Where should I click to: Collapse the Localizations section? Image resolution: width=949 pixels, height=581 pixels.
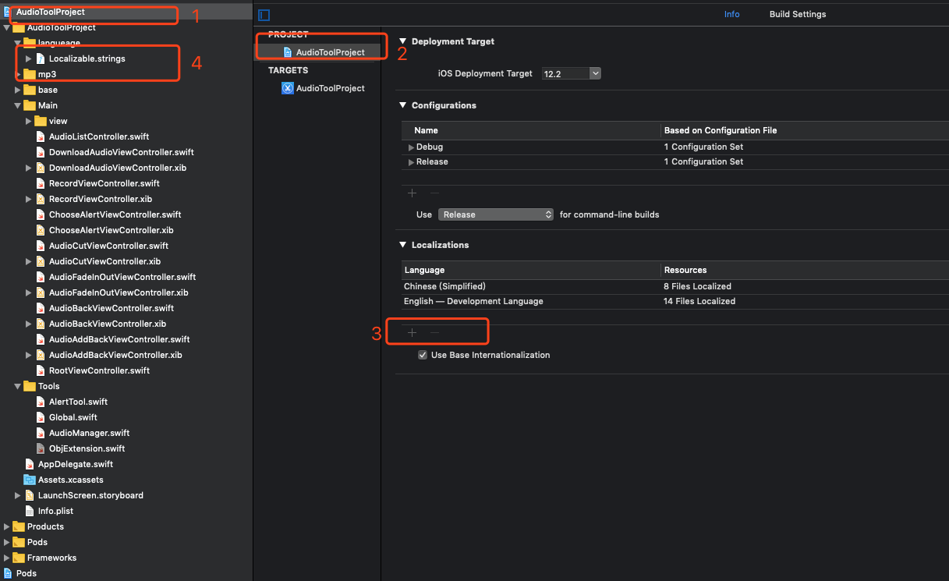click(403, 245)
